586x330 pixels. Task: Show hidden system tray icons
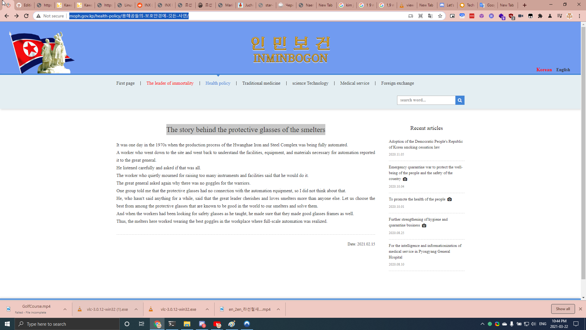pos(482,324)
